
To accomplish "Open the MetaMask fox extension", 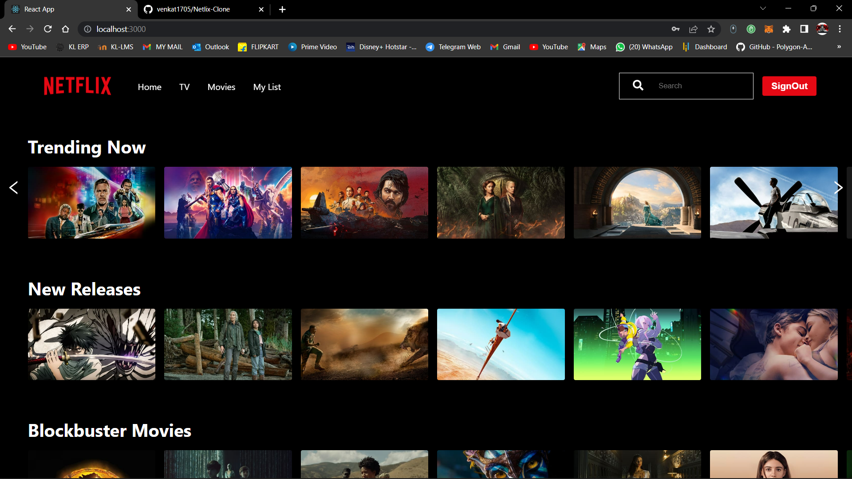I will [769, 29].
